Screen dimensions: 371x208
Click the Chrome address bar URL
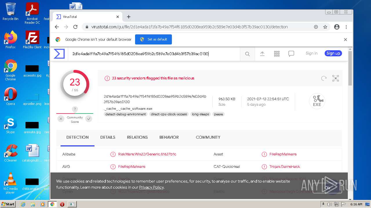[x=190, y=27]
